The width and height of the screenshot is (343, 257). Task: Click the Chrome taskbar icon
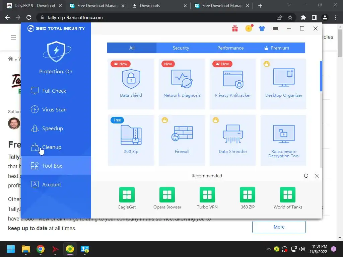coord(41,249)
